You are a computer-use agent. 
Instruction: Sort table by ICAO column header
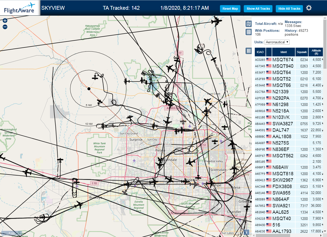260,52
